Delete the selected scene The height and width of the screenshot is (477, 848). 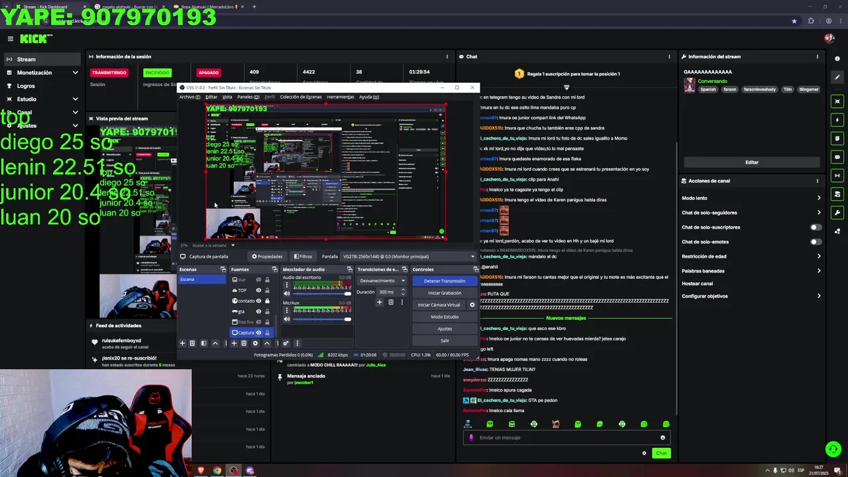192,343
